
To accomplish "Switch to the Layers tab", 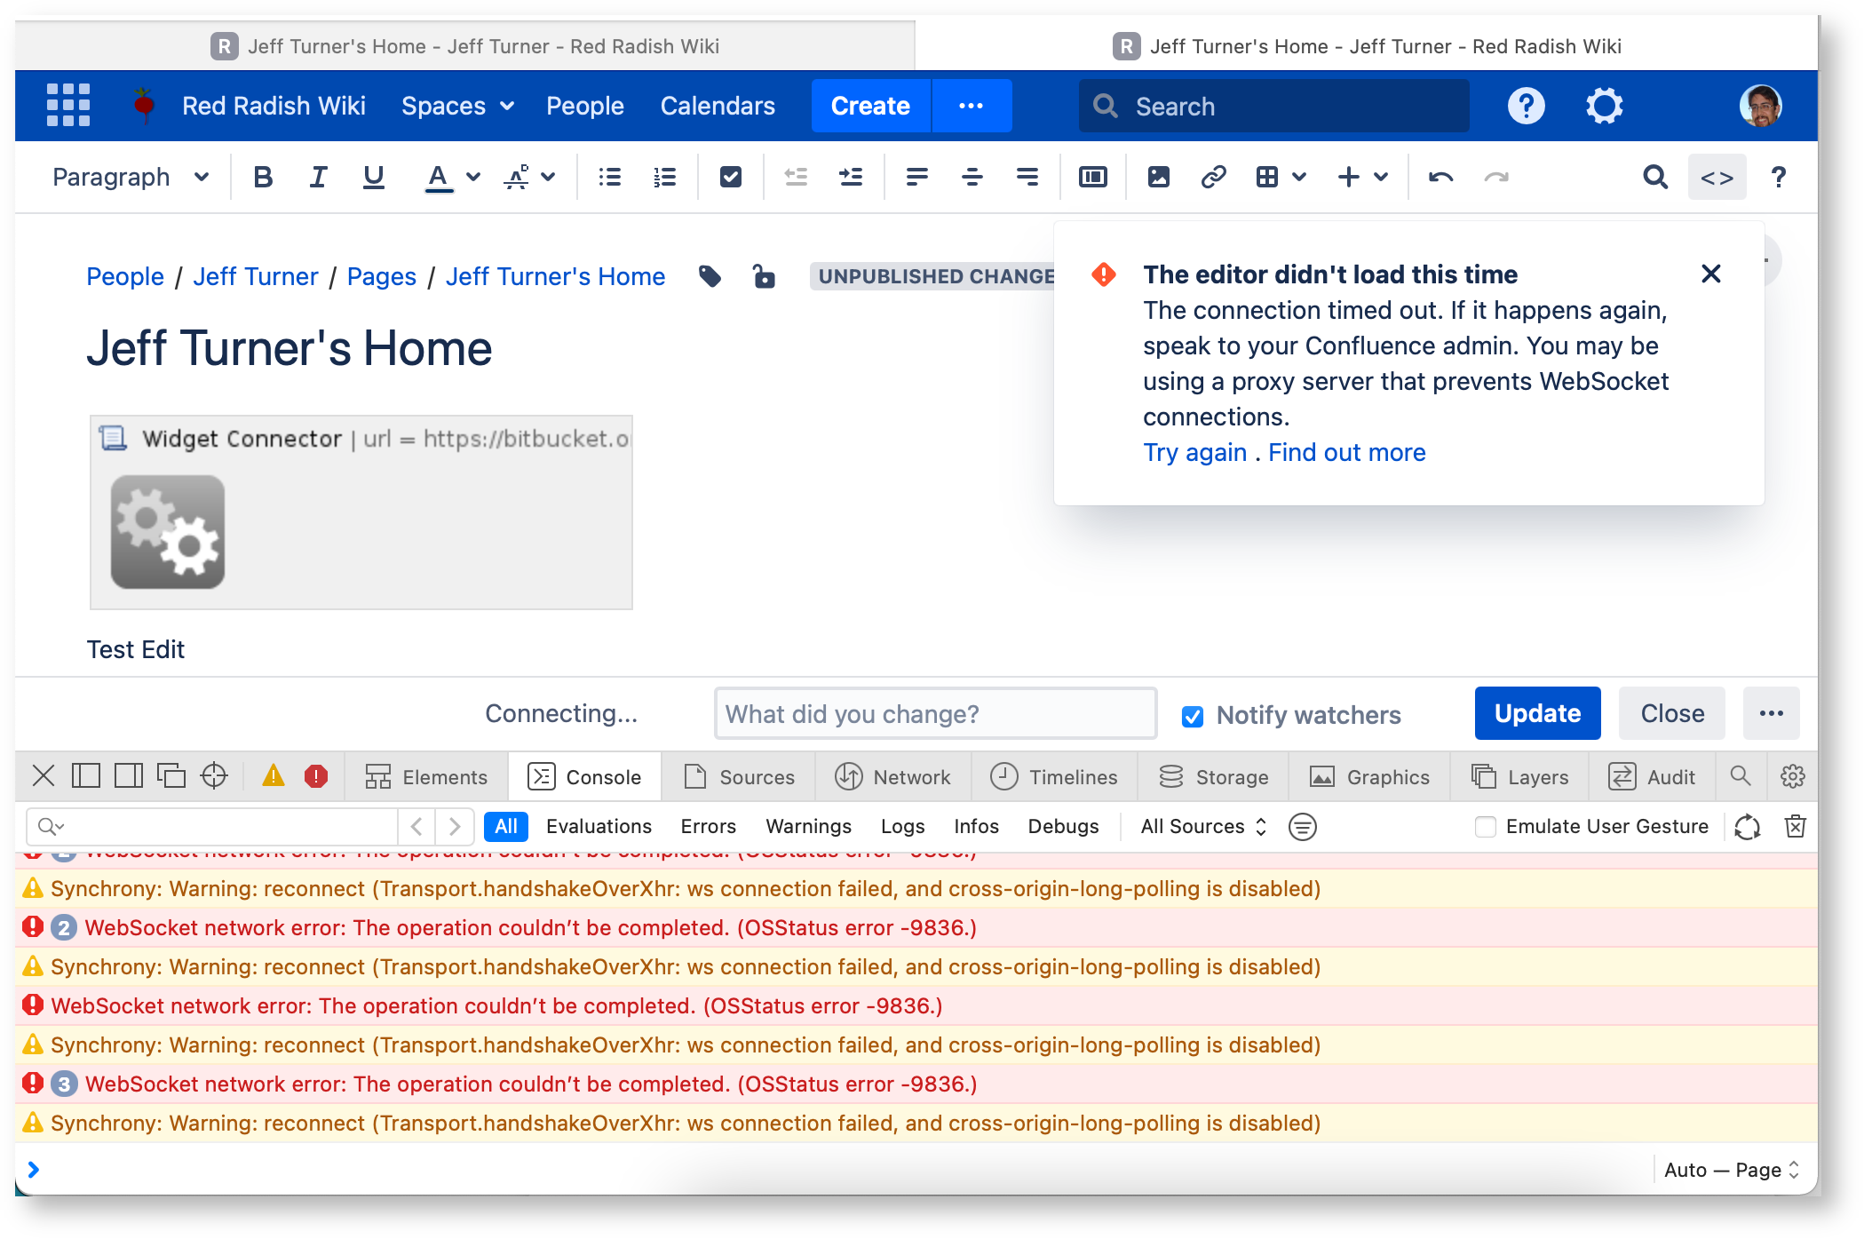I will (x=1519, y=777).
